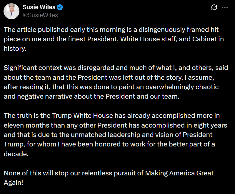This screenshot has height=194, width=235.
Task: Click the words "eight years" in the post
Action: (211, 125)
